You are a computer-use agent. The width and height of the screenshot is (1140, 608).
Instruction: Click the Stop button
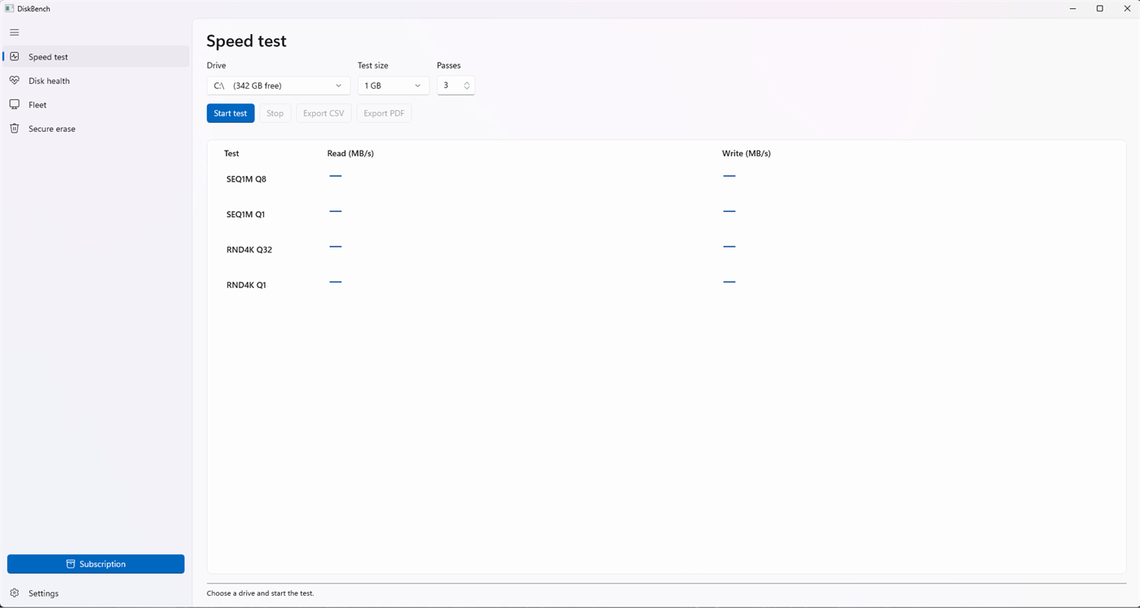point(275,113)
